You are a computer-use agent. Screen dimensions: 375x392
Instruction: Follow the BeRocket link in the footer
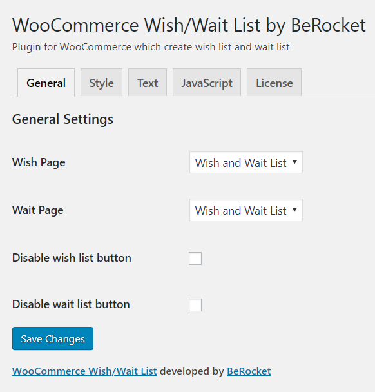point(249,371)
